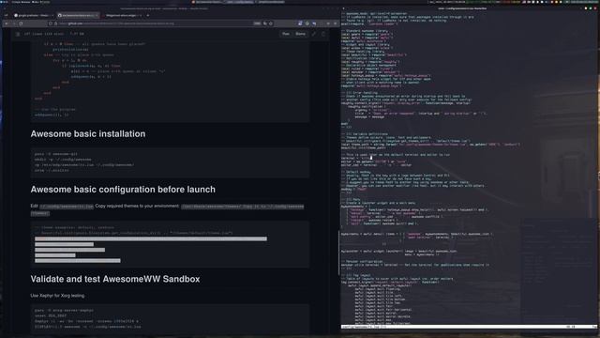The height and width of the screenshot is (338, 600).
Task: Click the 'Variable definitions' comment in editor
Action: pyautogui.click(x=365, y=134)
